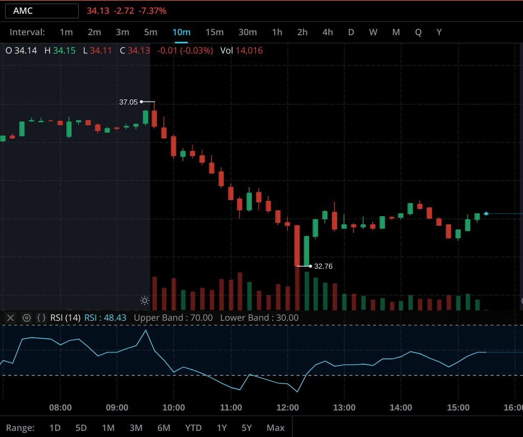
Task: Click the 15:00 time axis label
Action: 458,407
